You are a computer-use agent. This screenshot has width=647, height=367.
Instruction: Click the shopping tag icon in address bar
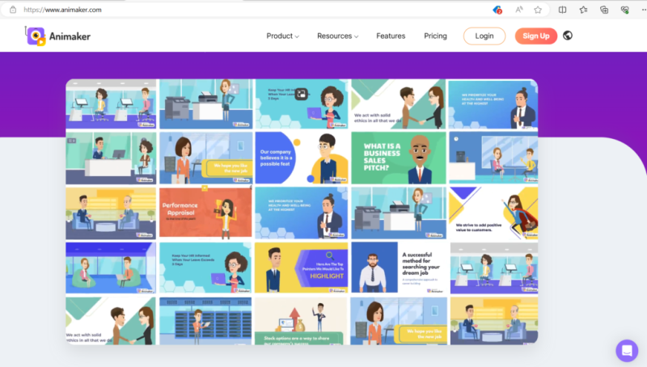coord(498,10)
